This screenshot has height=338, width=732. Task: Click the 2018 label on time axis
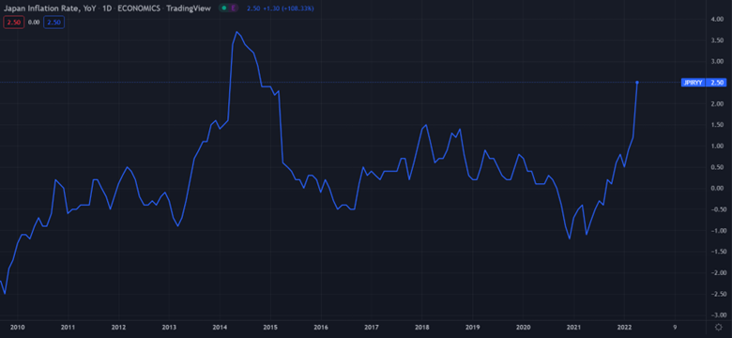422,327
